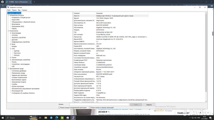
Task: Select the 'Версия BIOS' row
Action: (x=111, y=39)
